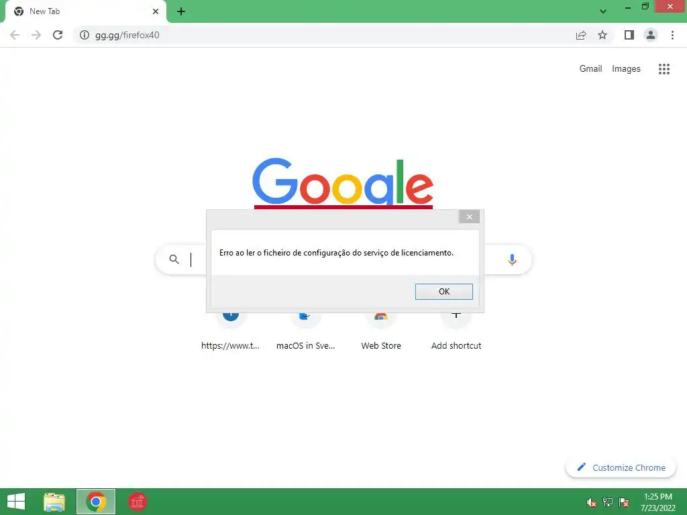Screen dimensions: 687x515
Task: Open the red app icon in taskbar
Action: click(137, 502)
